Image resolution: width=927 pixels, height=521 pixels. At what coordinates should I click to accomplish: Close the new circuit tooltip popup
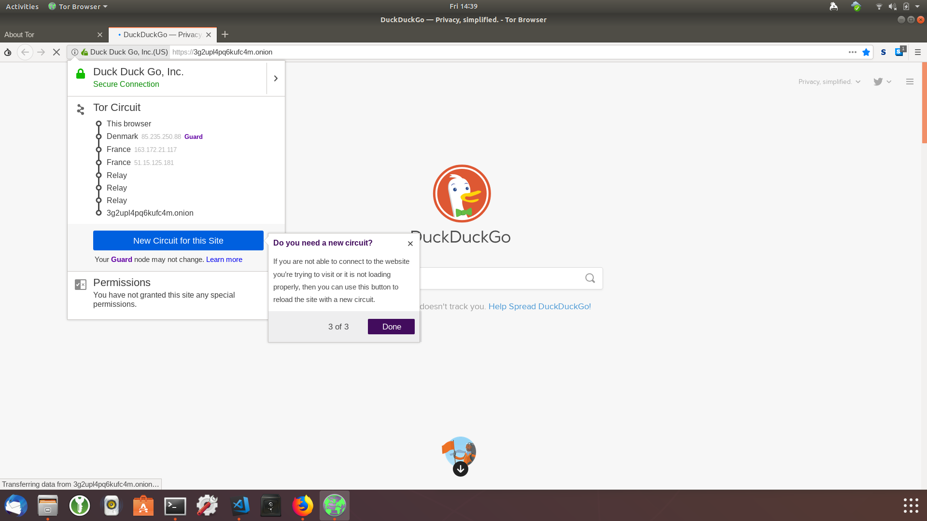[x=410, y=244]
